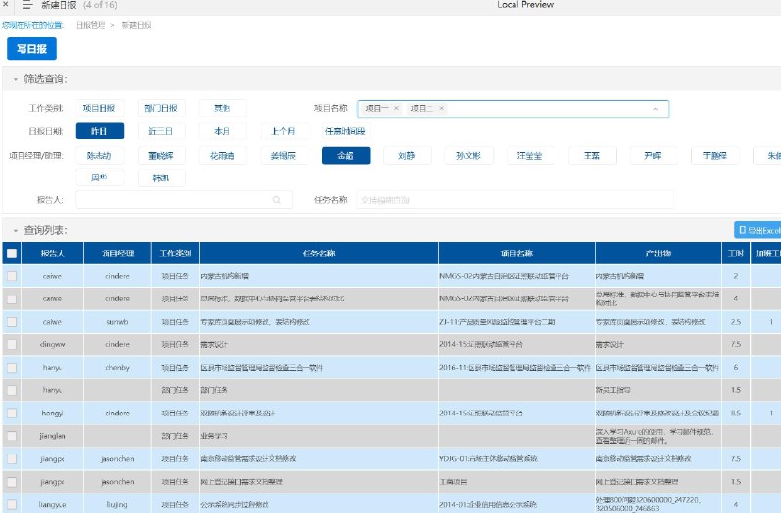
Task: Click the task name cell 需求设计
Action: (319, 345)
